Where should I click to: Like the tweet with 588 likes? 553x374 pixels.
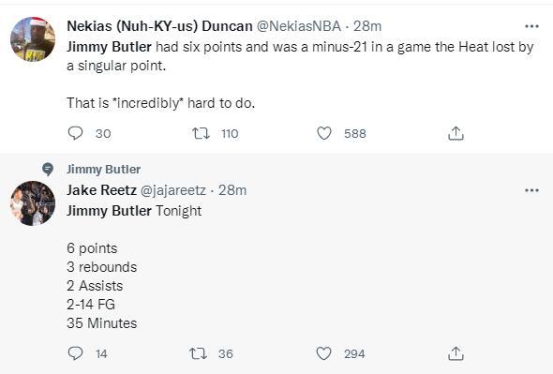point(324,133)
